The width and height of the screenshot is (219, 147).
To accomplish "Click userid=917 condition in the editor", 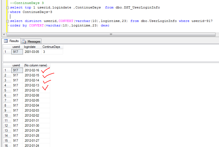I will pyautogui.click(x=202, y=21).
